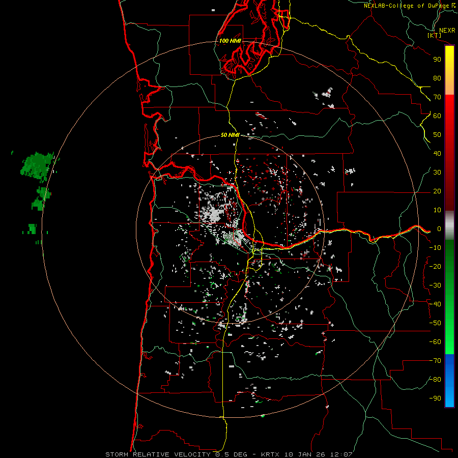Screen dimensions: 458x458
Task: Click the -50 value on the velocity scale
Action: [x=435, y=323]
